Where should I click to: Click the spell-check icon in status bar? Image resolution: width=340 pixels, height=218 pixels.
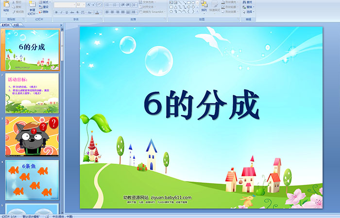(x=47, y=216)
